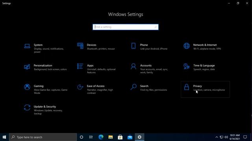252x141 pixels.
Task: Open Action Center notifications icon
Action: click(245, 137)
